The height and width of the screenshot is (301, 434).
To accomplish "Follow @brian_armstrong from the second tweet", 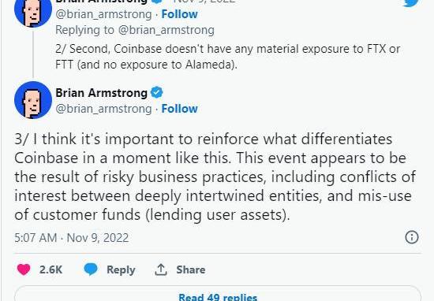I will coord(179,14).
